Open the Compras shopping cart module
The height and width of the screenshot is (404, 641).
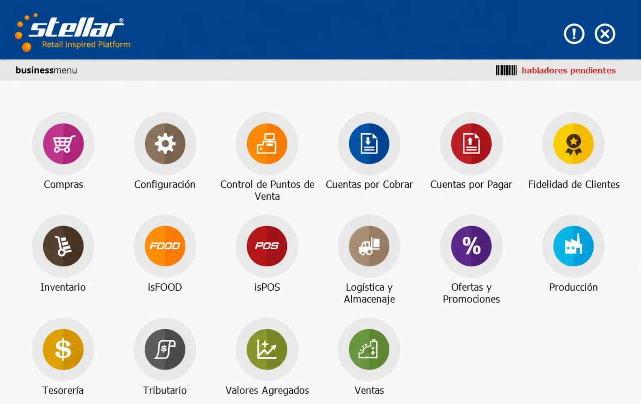63,144
